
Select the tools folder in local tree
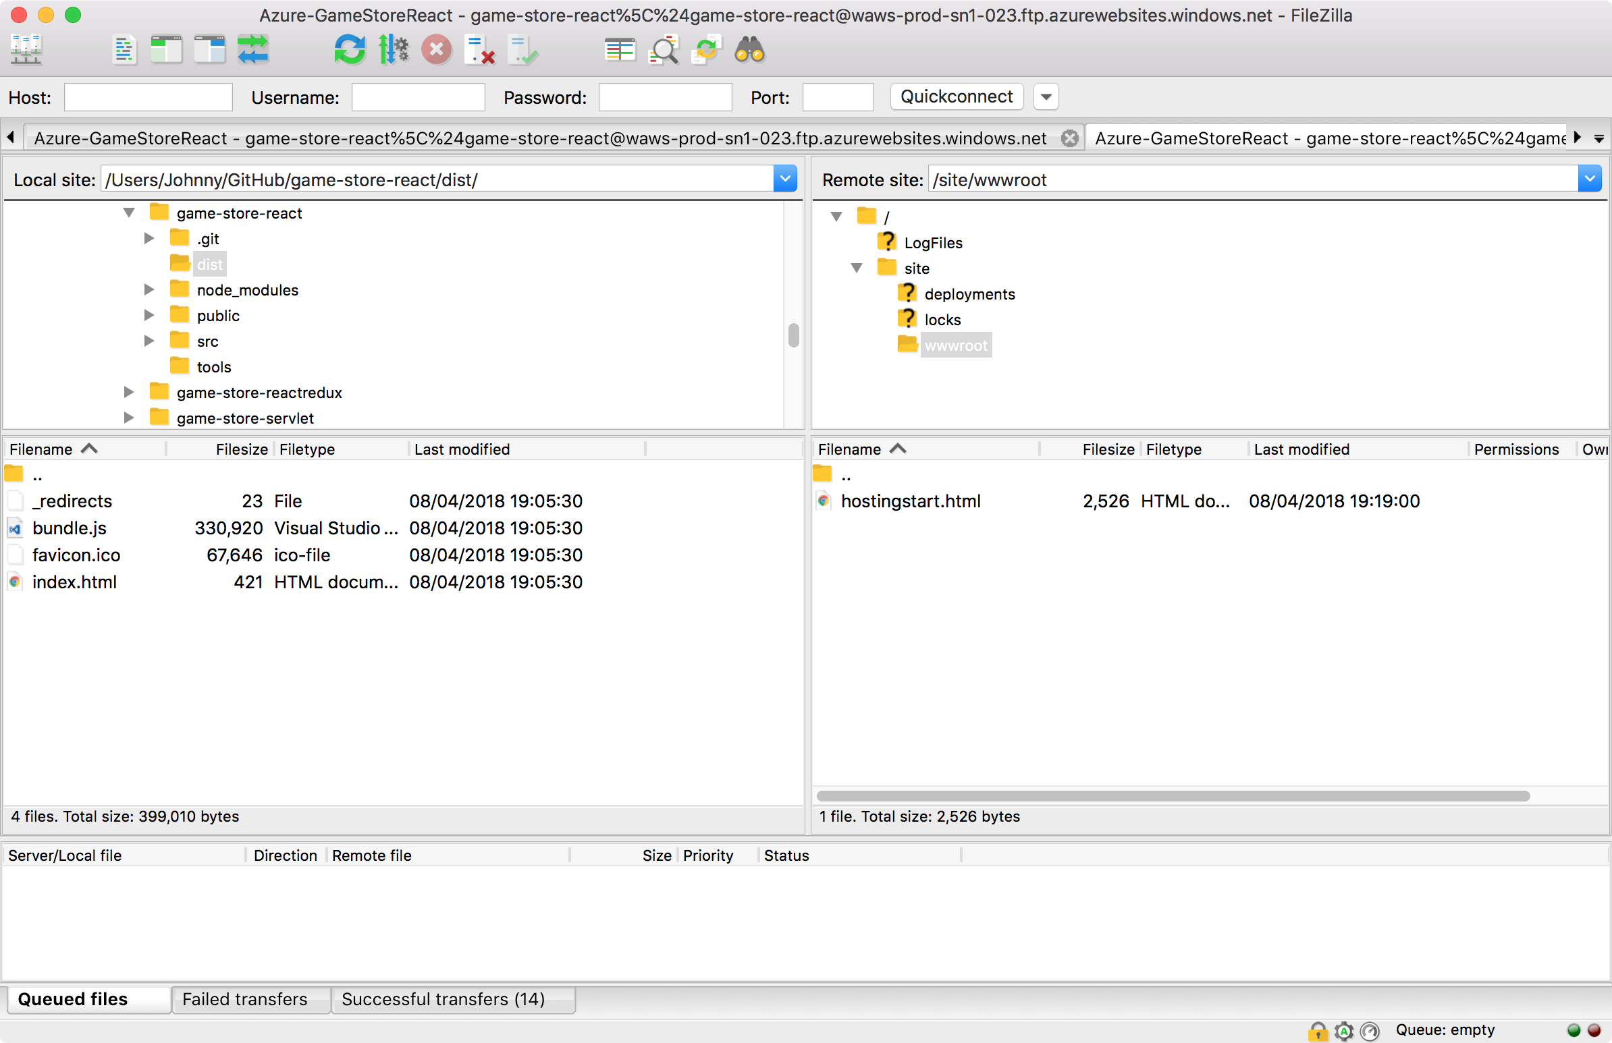(213, 367)
